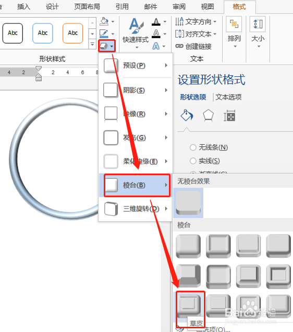Open the Layout & Properties tab icon

pyautogui.click(x=229, y=116)
